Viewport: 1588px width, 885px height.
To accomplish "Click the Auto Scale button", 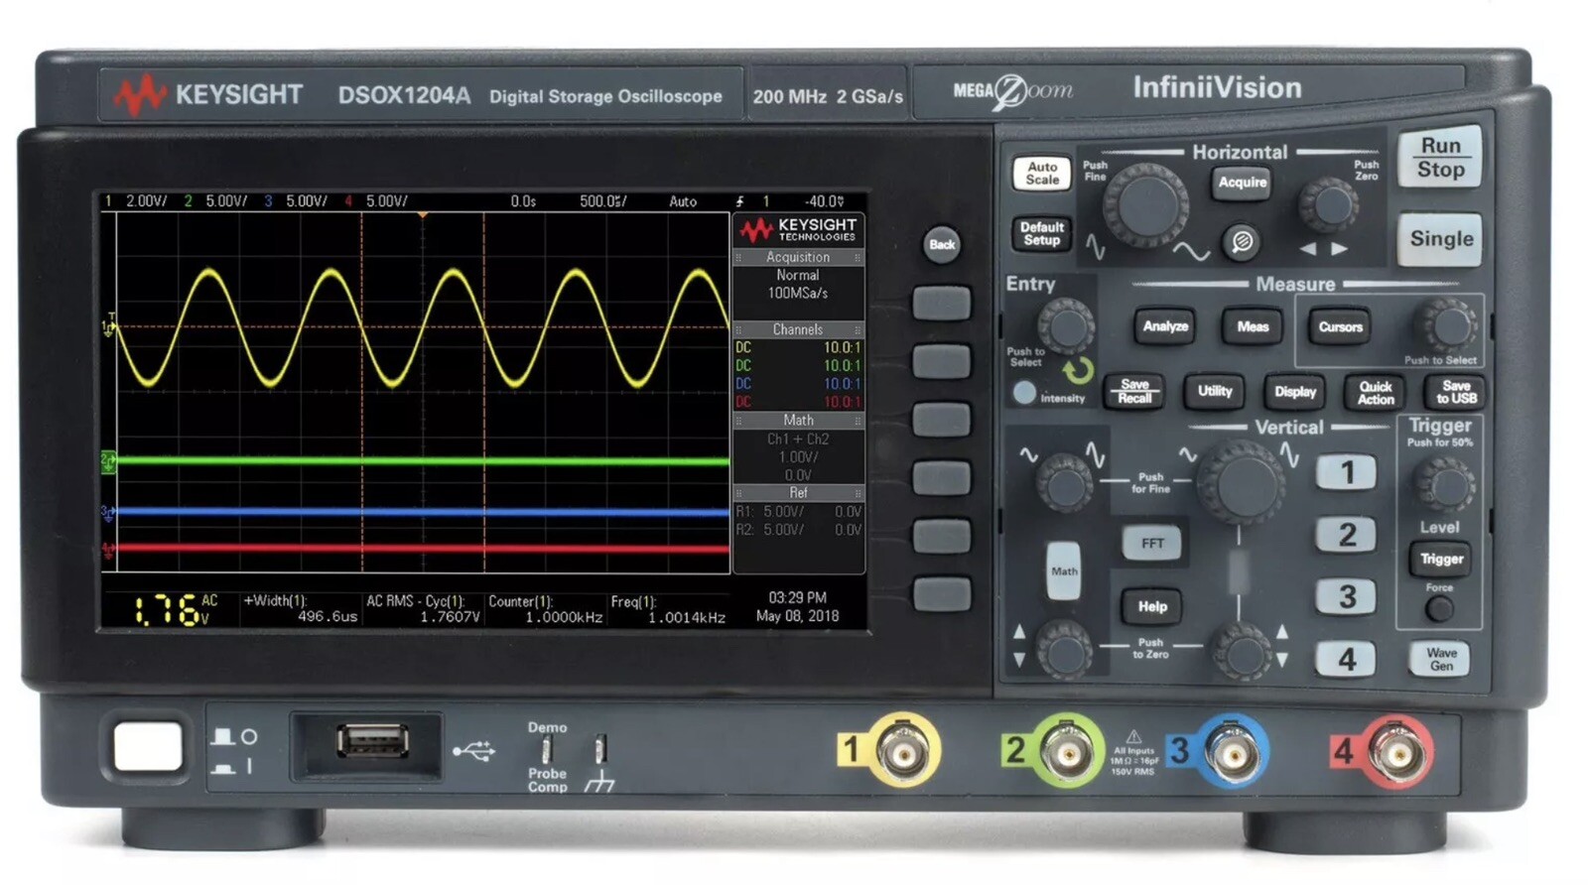I will pos(1042,174).
